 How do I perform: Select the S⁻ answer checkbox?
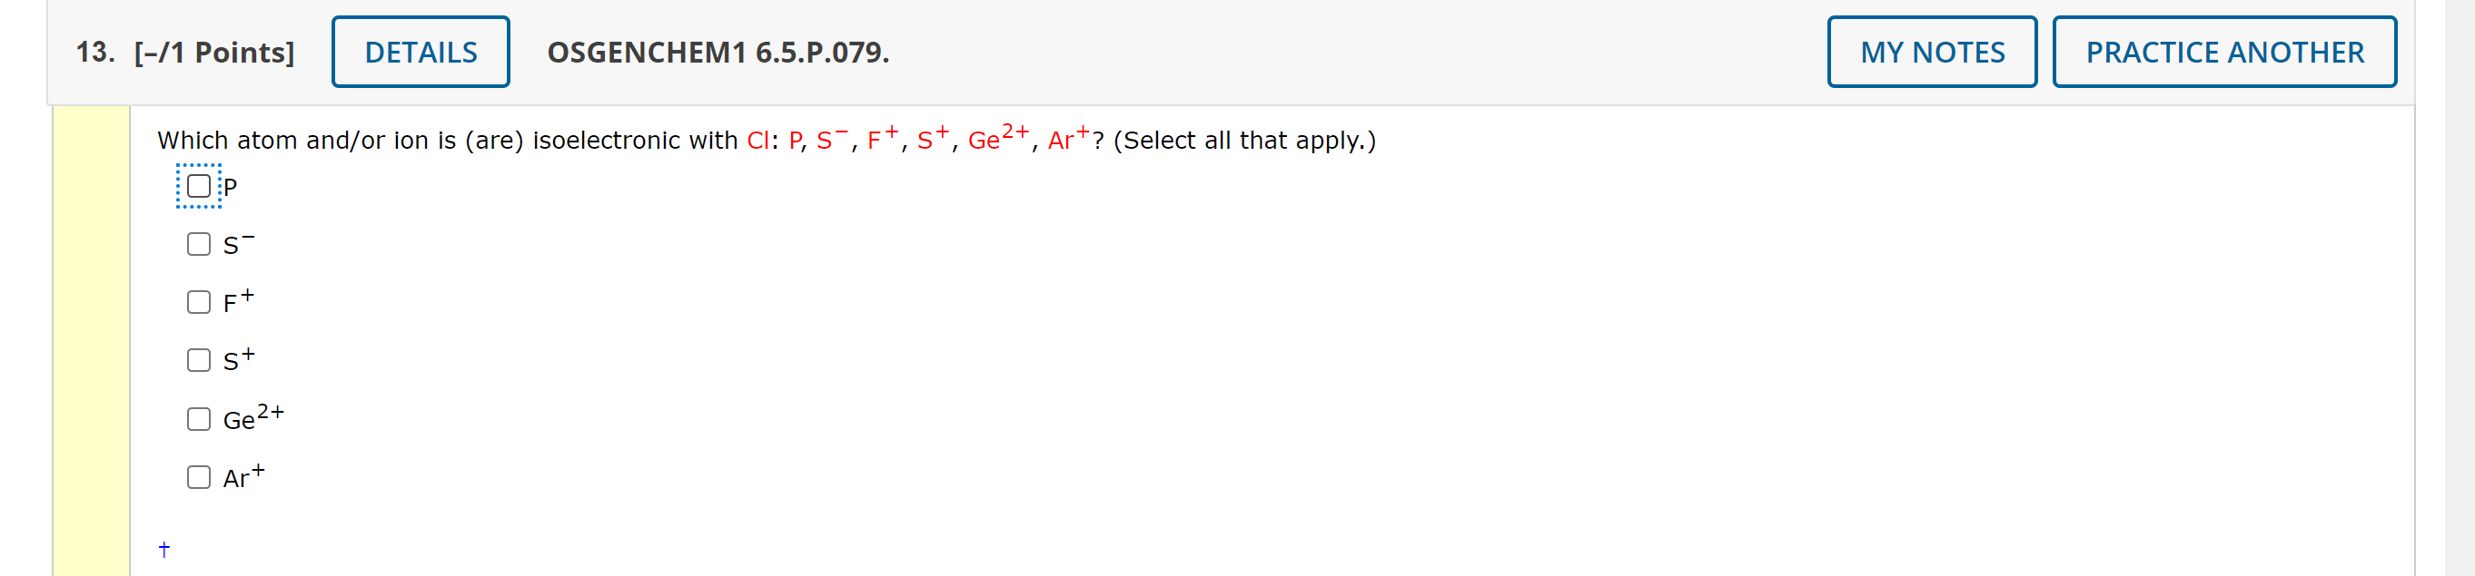pyautogui.click(x=198, y=244)
